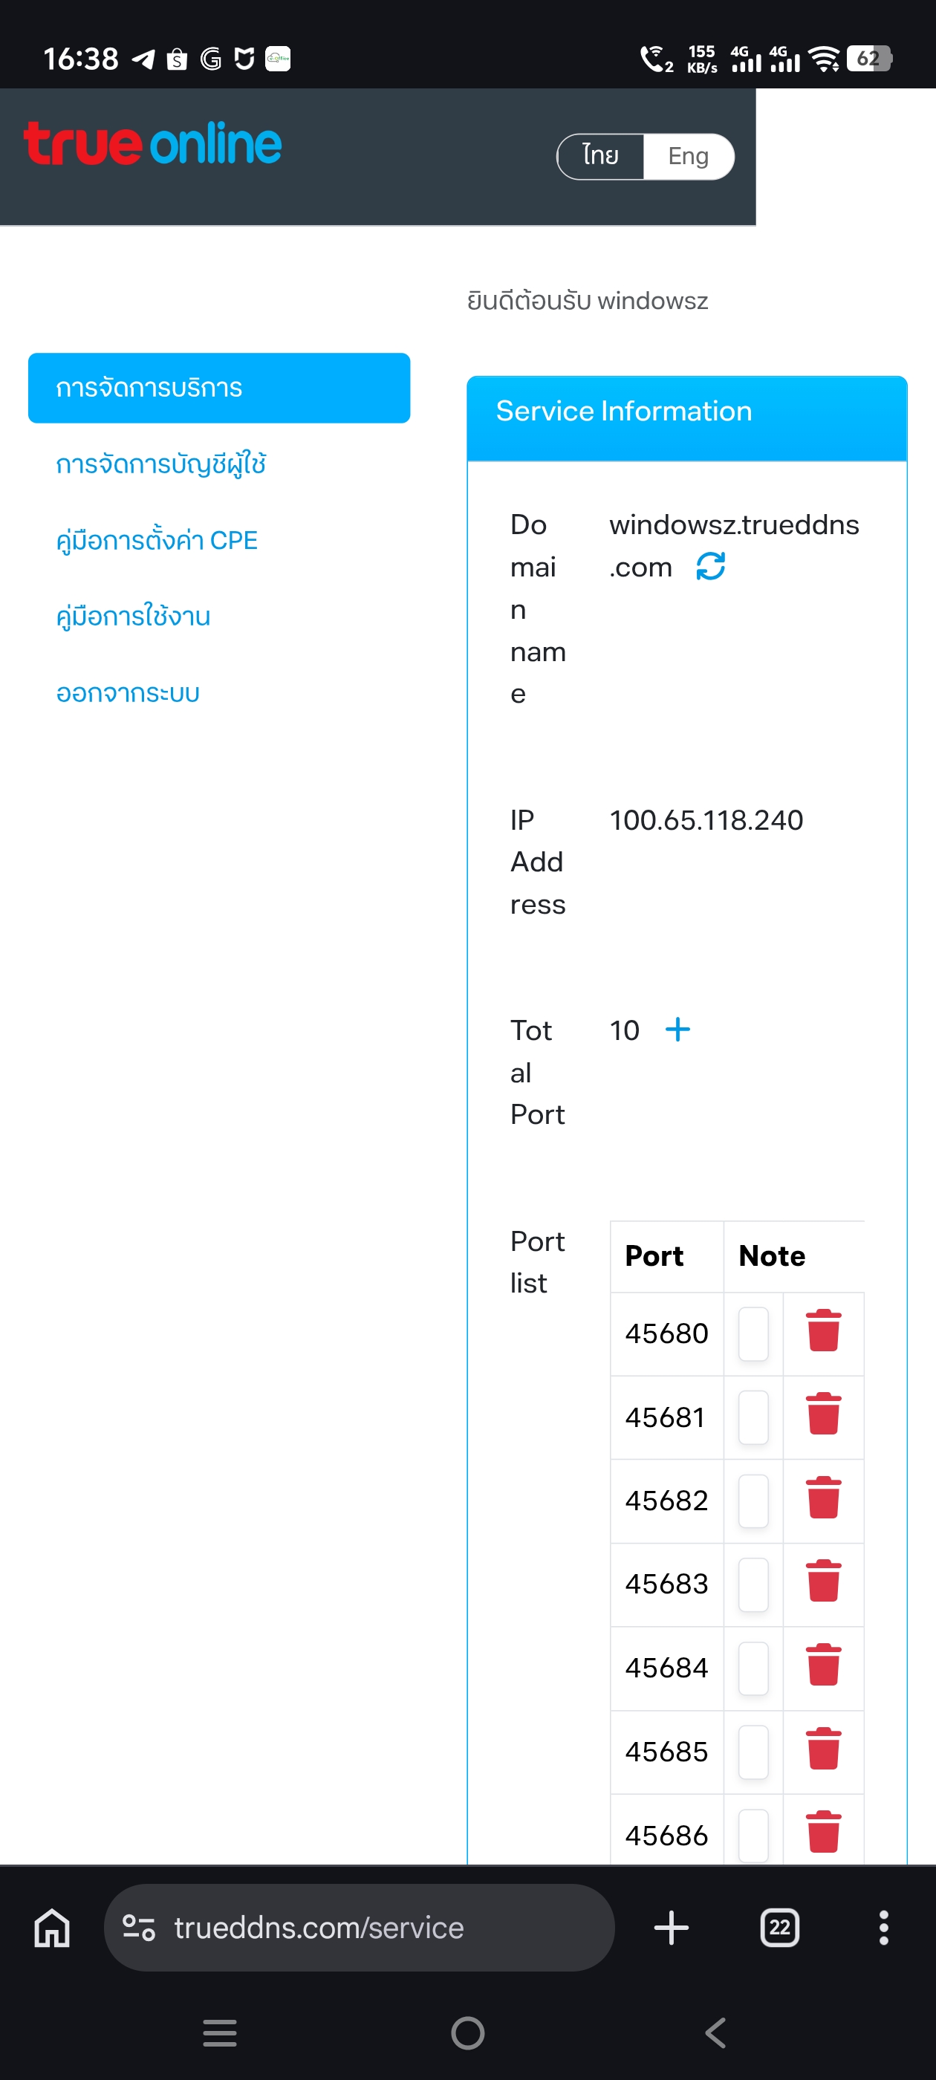Open new browser tab with plus
Image resolution: width=936 pixels, height=2080 pixels.
coord(671,1928)
